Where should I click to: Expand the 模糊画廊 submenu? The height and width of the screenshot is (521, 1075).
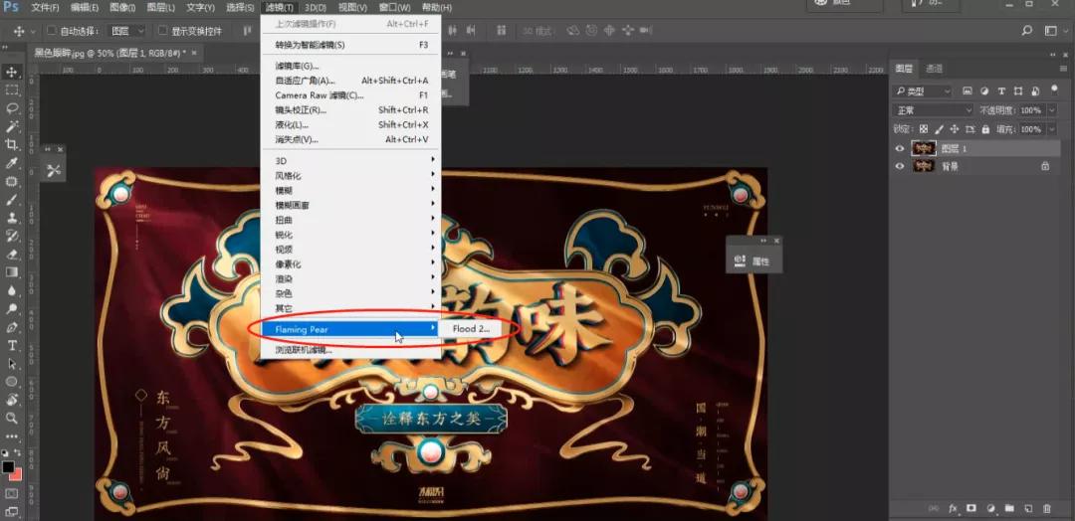[350, 206]
